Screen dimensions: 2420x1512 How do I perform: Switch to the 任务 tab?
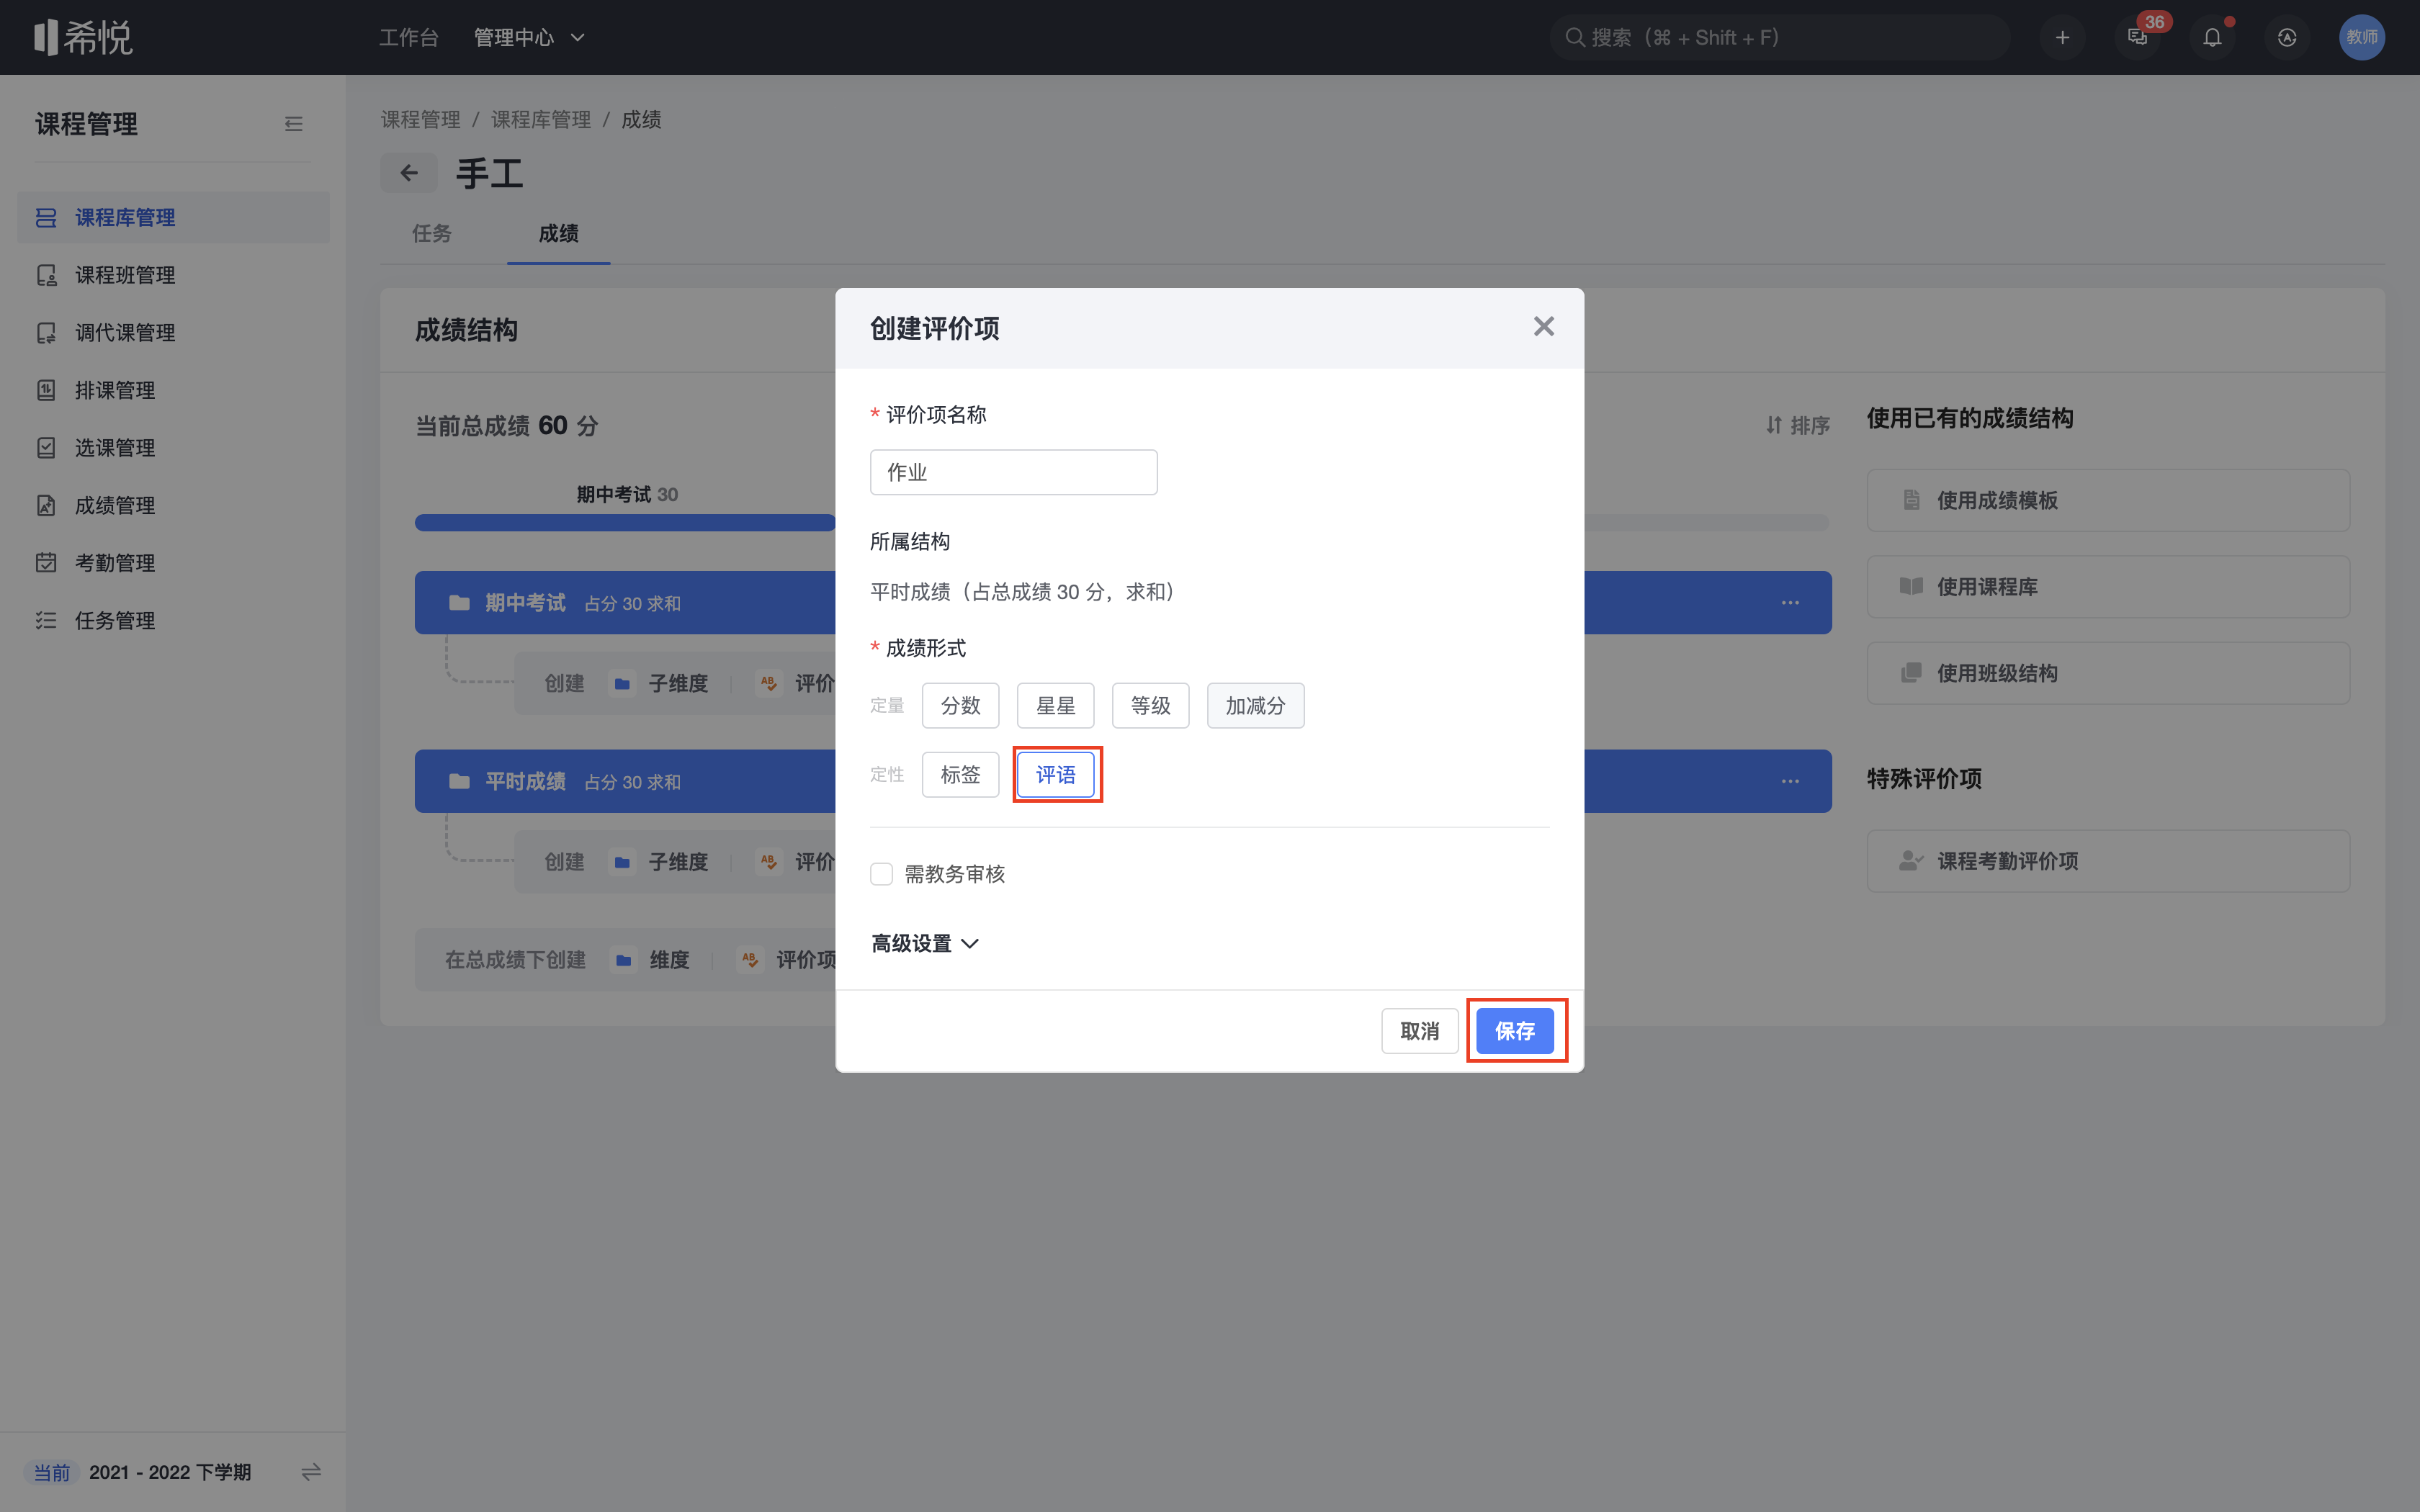pyautogui.click(x=432, y=233)
